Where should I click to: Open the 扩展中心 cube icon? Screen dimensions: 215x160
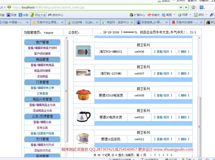(131, 15)
